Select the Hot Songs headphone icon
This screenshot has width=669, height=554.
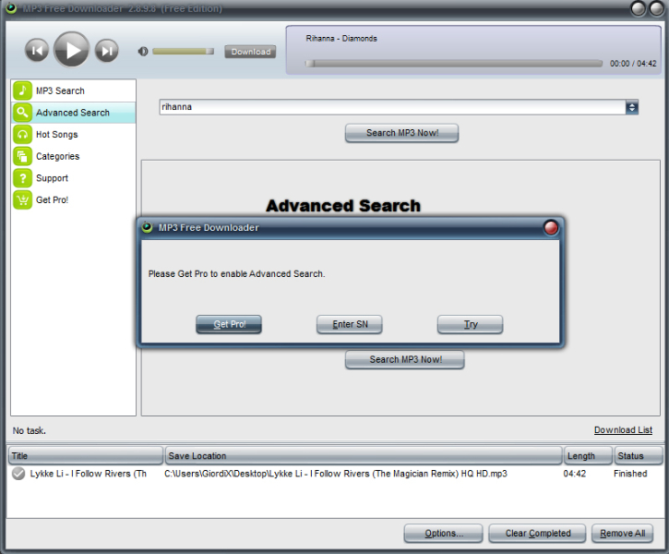click(22, 135)
